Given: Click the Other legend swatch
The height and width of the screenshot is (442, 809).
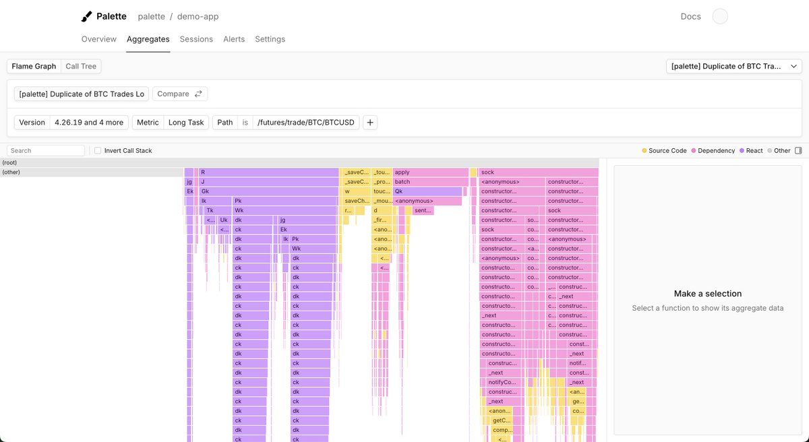Looking at the screenshot, I should [770, 151].
